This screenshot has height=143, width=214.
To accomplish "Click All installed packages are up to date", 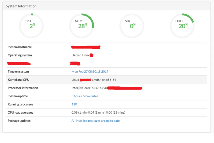I will pyautogui.click(x=95, y=121).
